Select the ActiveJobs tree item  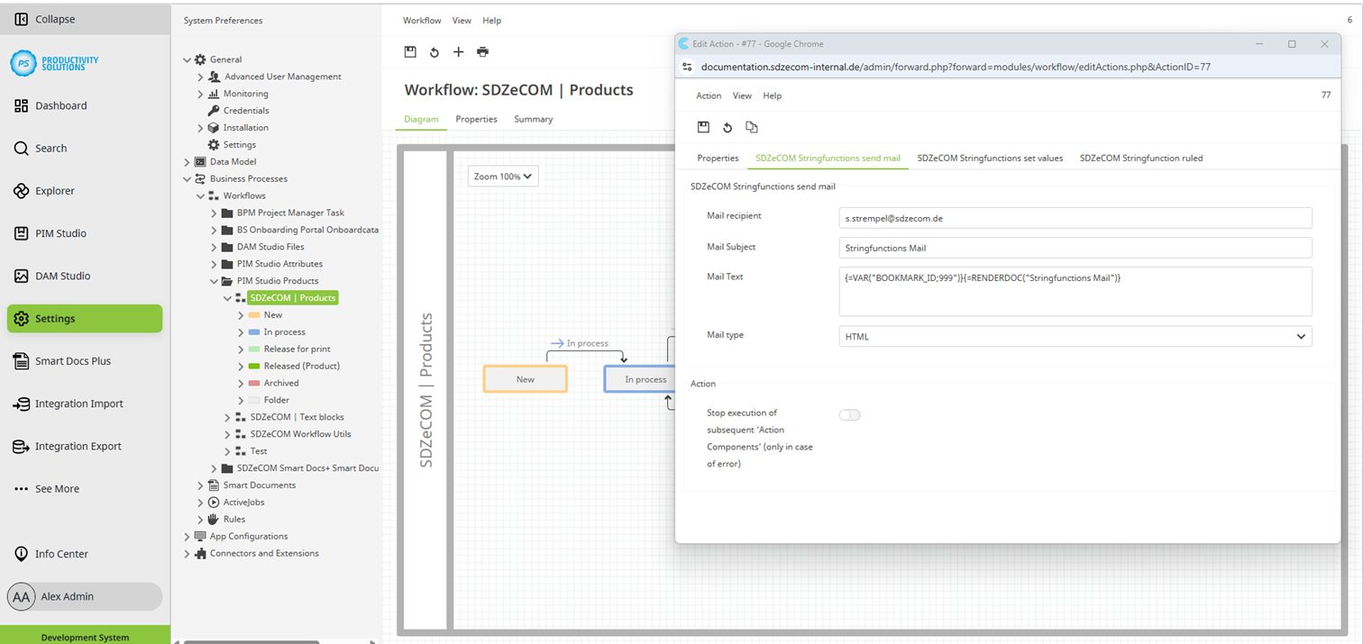tap(243, 503)
